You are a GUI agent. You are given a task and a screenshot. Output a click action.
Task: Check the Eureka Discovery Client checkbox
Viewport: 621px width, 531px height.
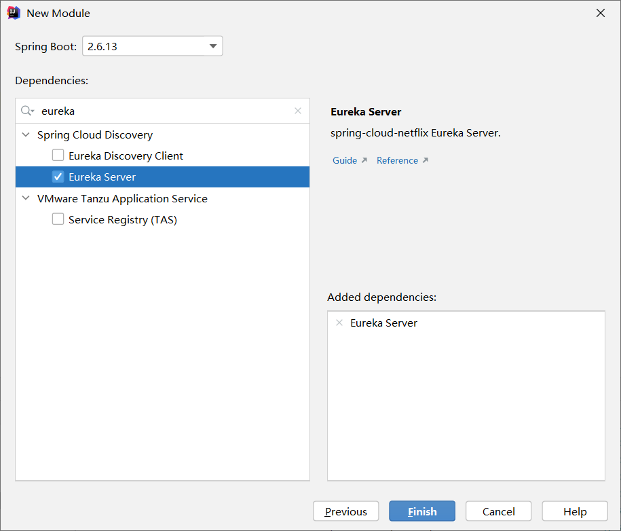(x=58, y=155)
